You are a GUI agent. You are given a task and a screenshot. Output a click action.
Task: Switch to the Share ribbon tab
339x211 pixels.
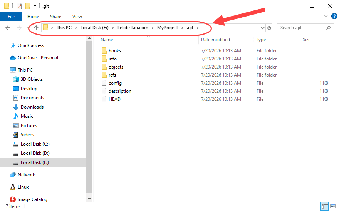[55, 17]
